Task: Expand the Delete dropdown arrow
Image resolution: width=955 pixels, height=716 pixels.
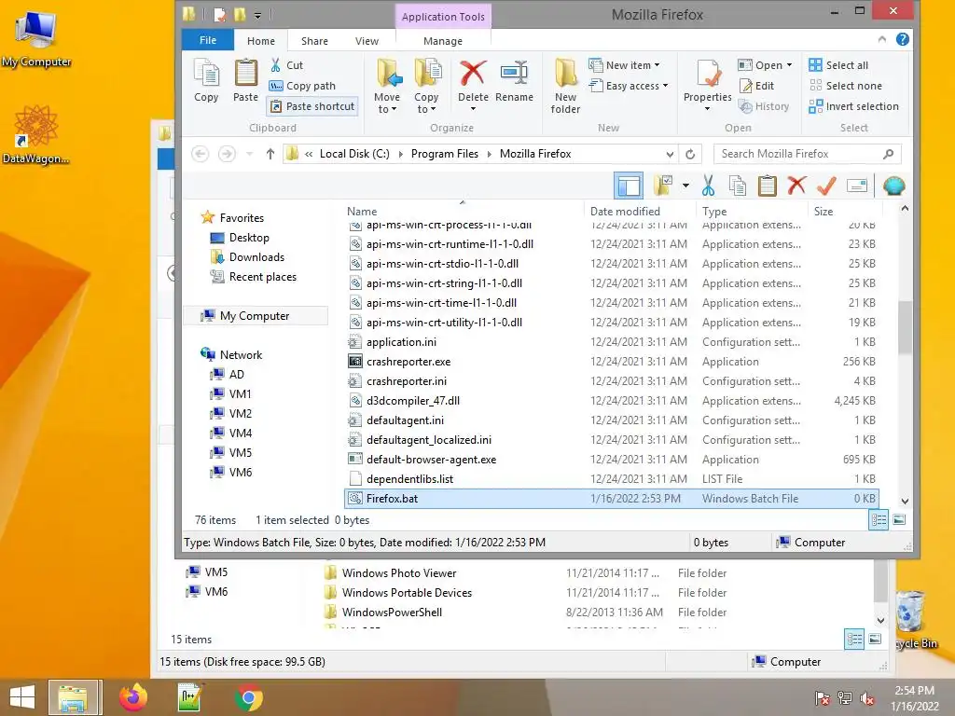Action: click(473, 110)
